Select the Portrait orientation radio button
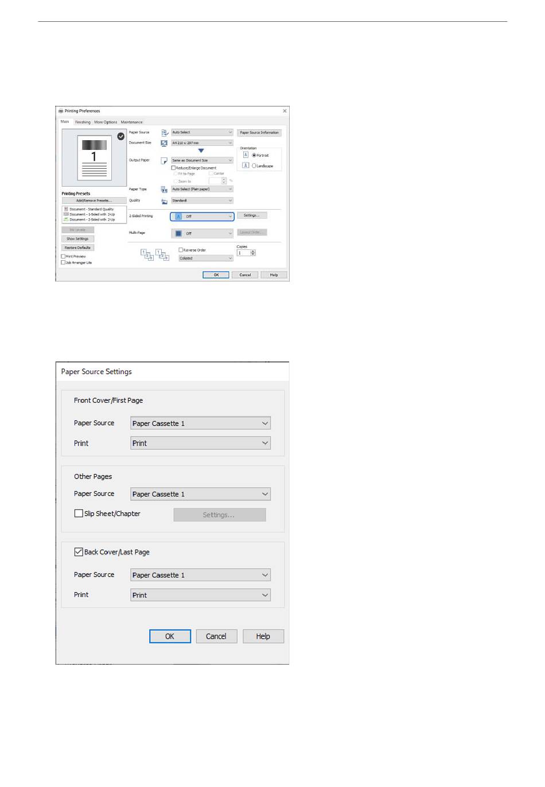 click(254, 155)
